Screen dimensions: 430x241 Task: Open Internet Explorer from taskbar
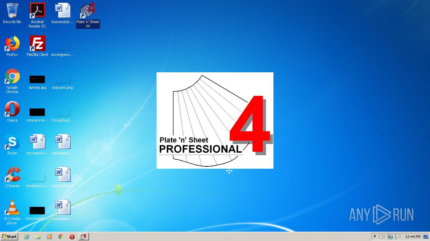[x=27, y=237]
